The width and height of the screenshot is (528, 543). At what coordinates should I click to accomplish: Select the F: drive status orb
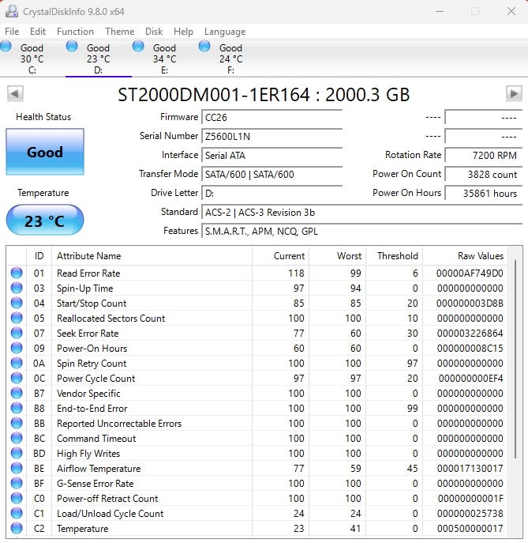coord(204,46)
